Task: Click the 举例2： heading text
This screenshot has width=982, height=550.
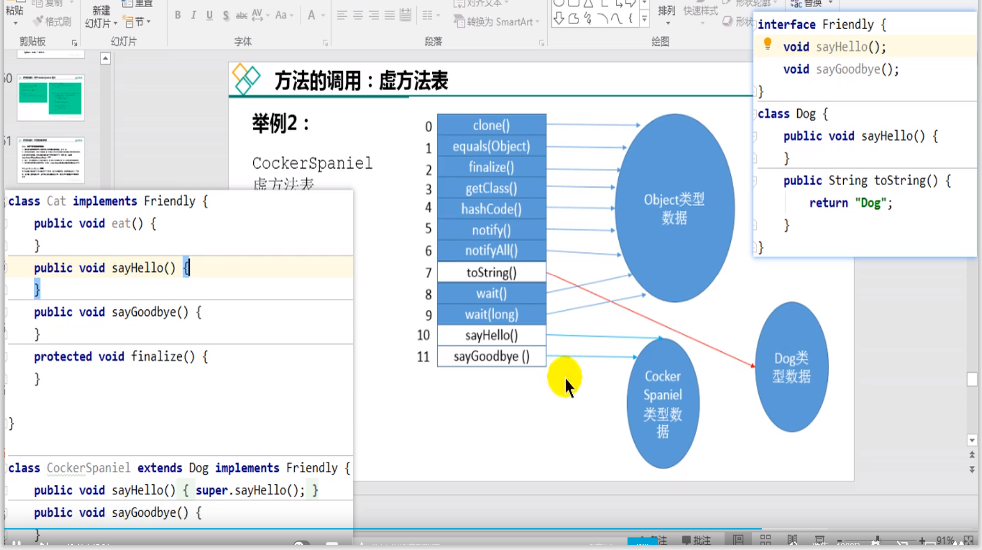Action: pyautogui.click(x=281, y=123)
